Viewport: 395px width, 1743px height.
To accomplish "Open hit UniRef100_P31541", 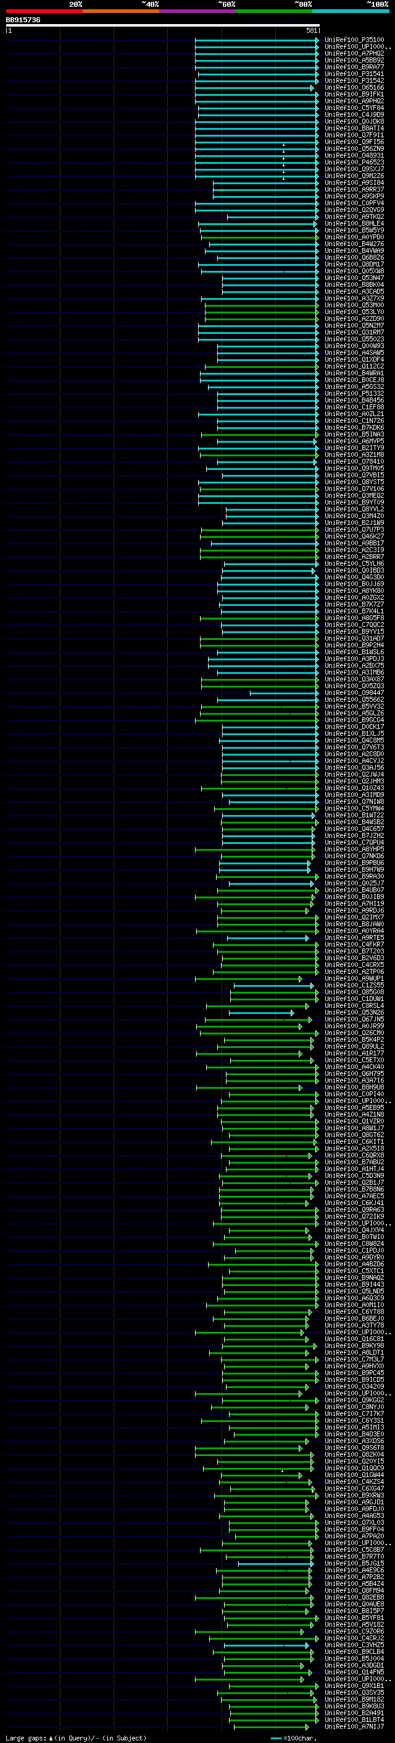I will click(354, 74).
